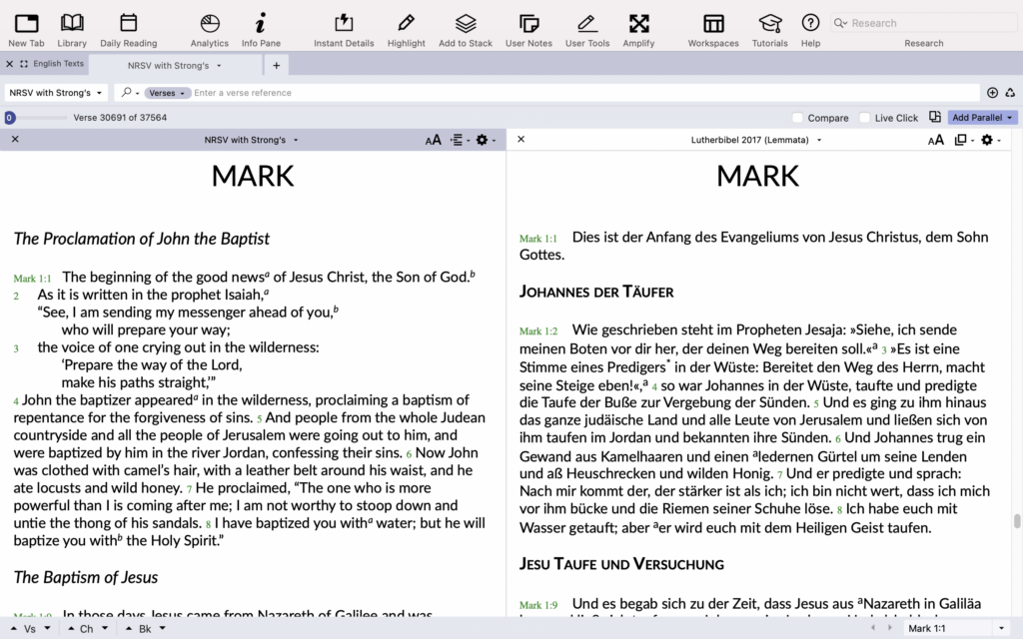The image size is (1023, 639).
Task: Toggle the Live Click checkbox
Action: (865, 118)
